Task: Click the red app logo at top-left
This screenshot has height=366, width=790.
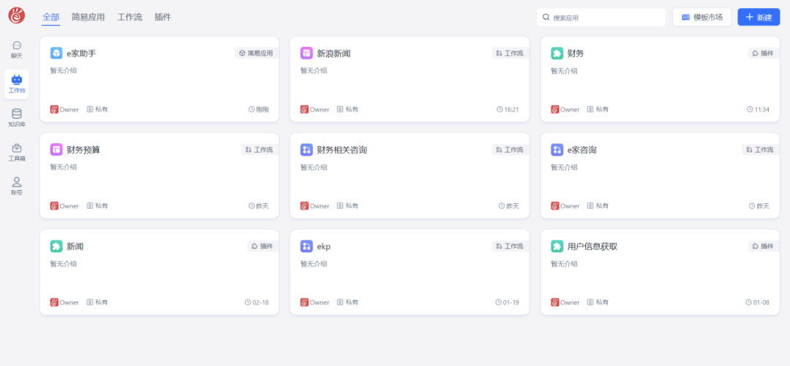Action: (16, 15)
